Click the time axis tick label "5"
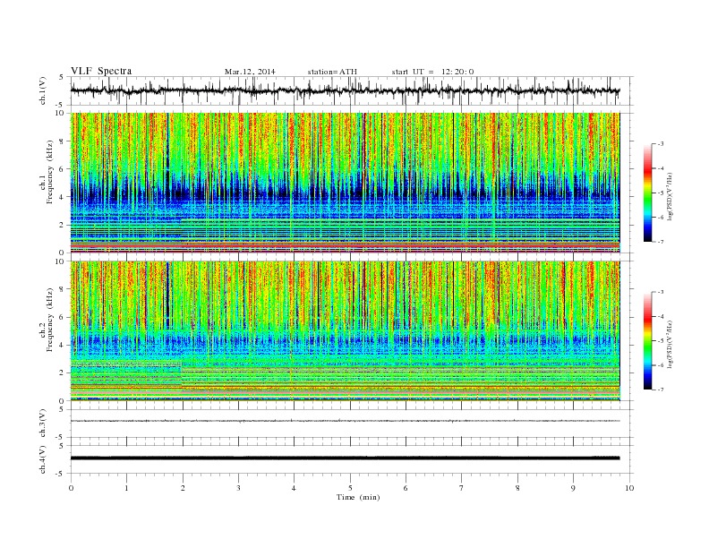 pos(350,488)
